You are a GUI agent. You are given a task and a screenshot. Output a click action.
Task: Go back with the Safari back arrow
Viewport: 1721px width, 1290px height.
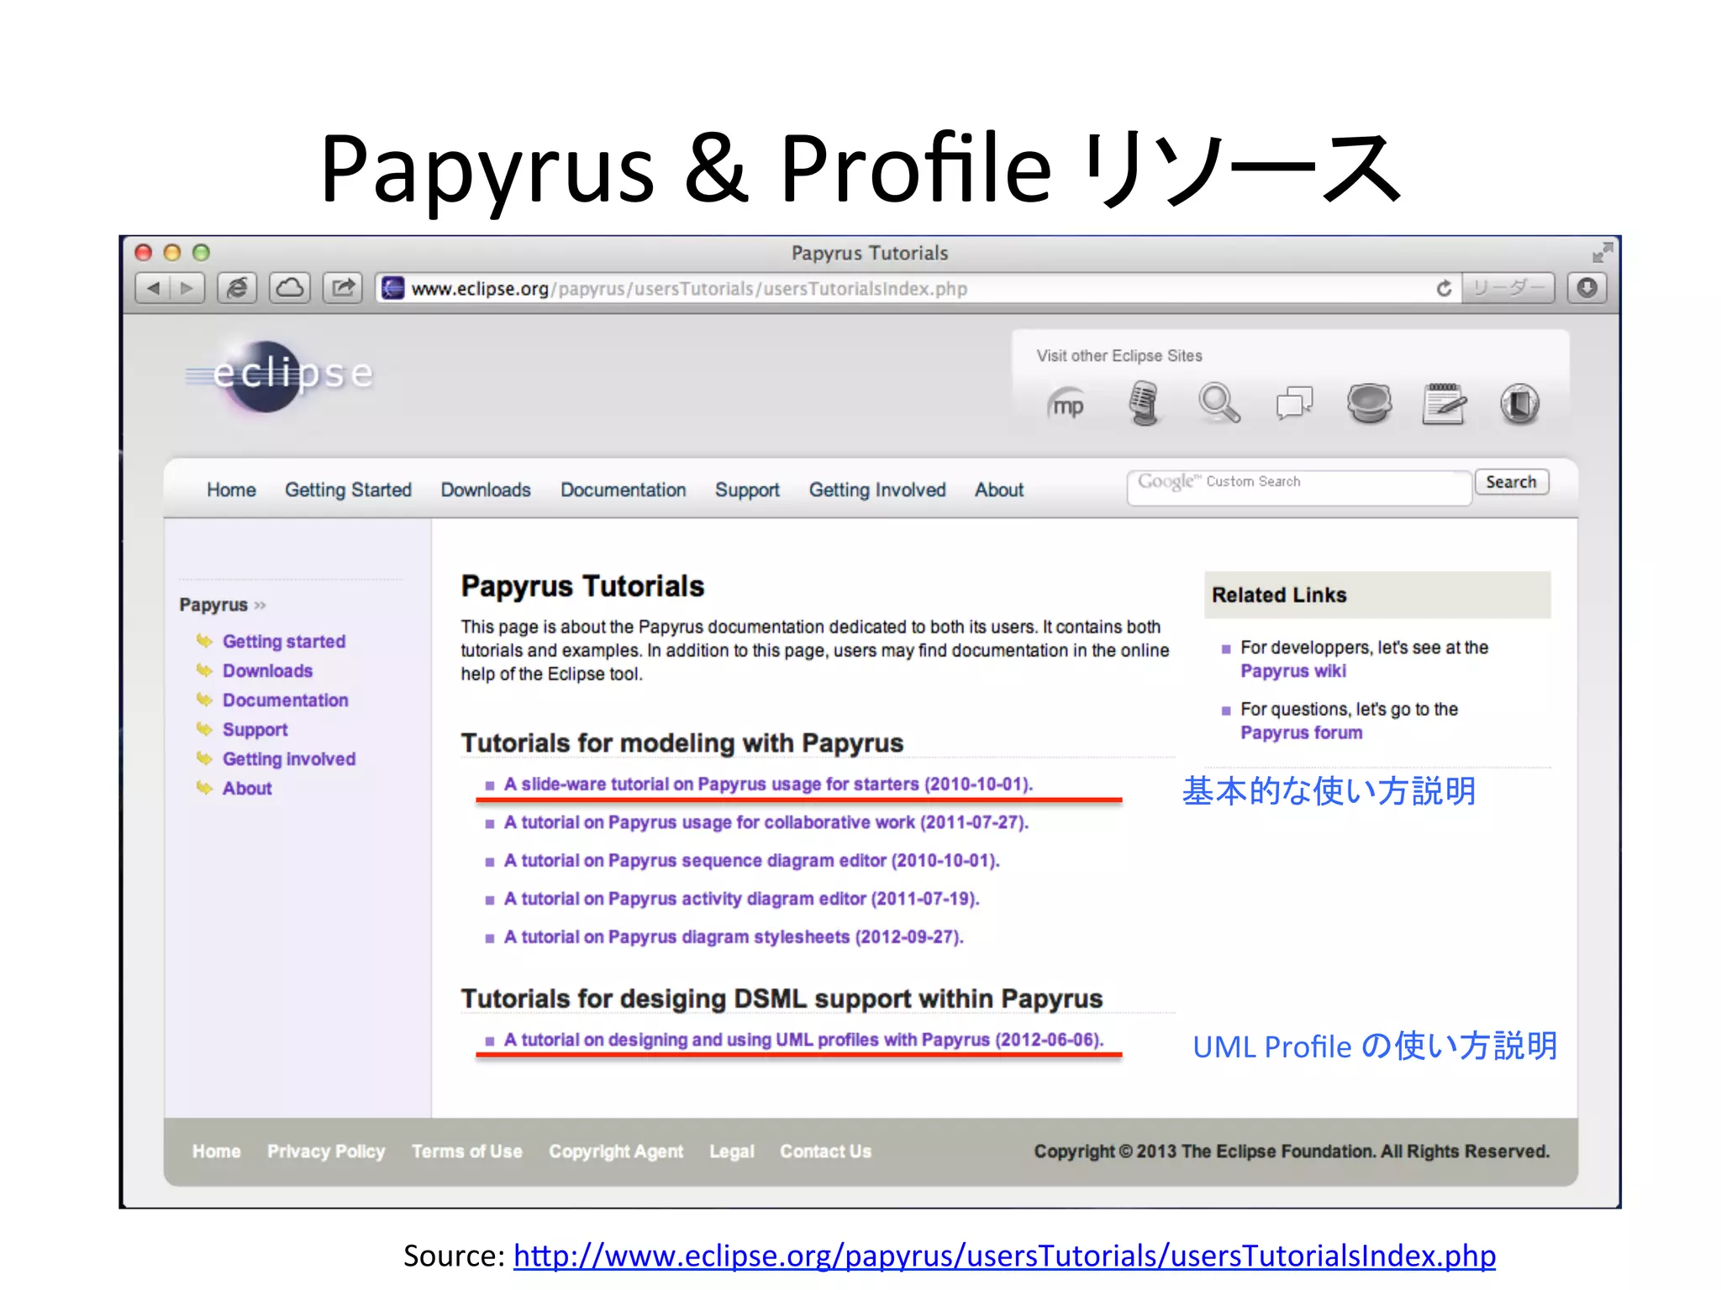pyautogui.click(x=153, y=288)
